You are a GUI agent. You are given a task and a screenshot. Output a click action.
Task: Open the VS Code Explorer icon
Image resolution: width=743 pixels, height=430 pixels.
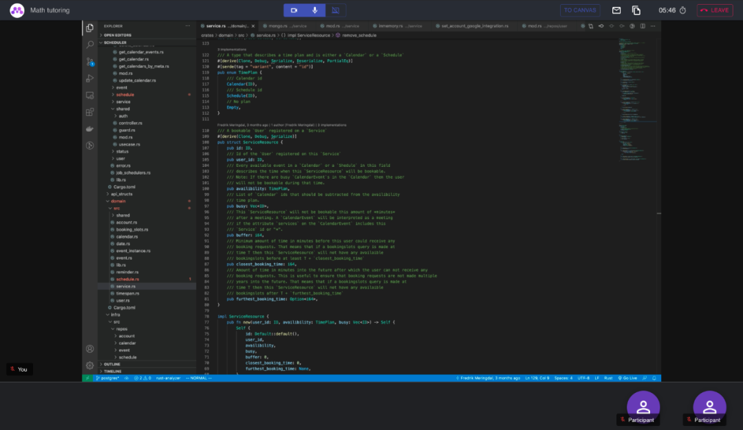[89, 28]
